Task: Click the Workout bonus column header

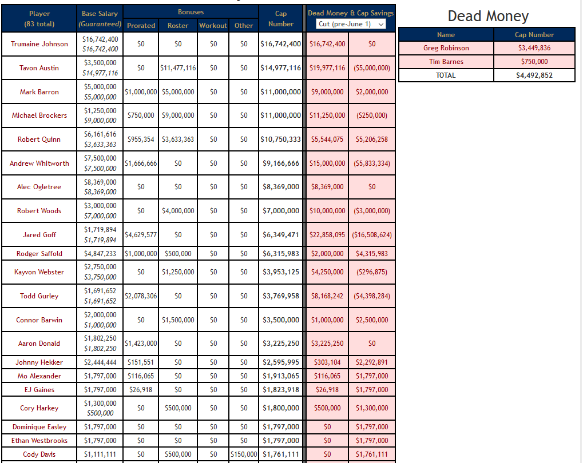Action: 213,26
